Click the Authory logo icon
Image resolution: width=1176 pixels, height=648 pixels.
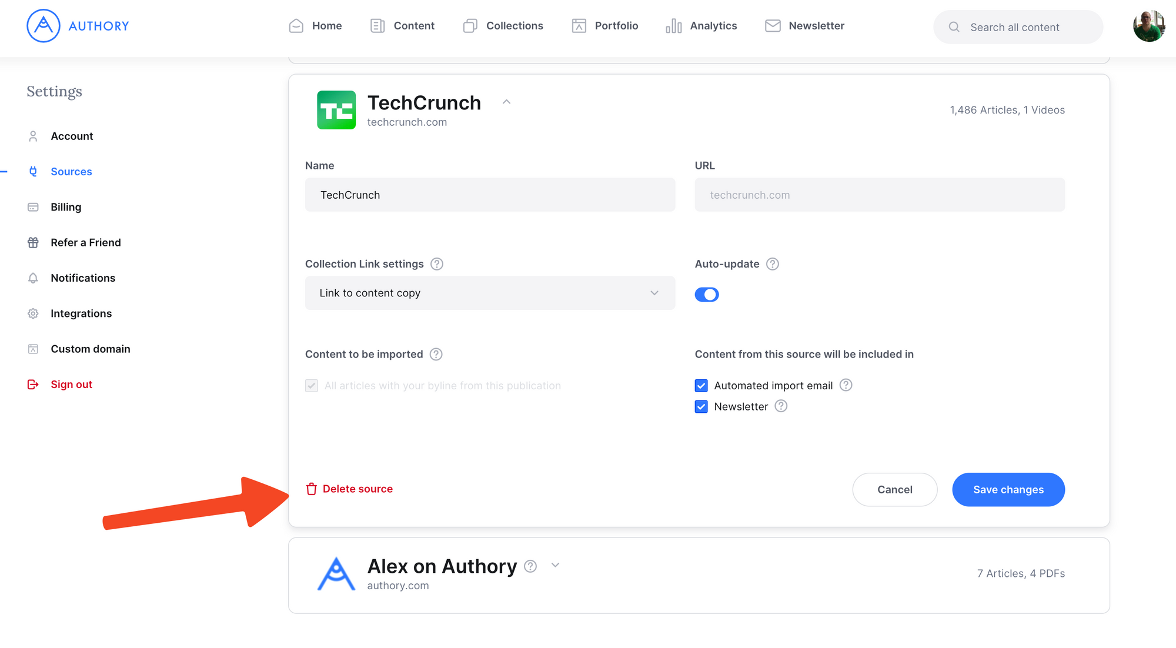44,26
